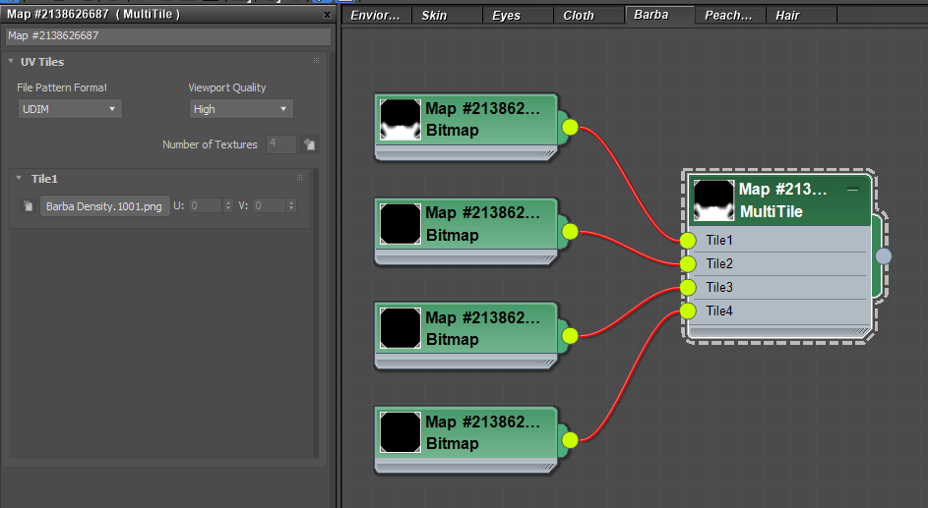
Task: Click the top Bitmap node's preview thumbnail
Action: [401, 119]
